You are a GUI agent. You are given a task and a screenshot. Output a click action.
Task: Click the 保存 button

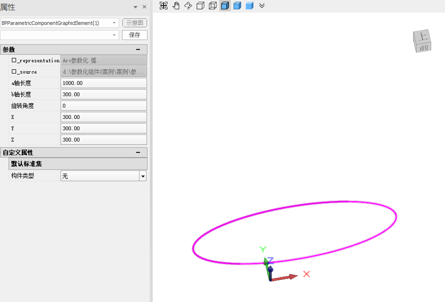click(135, 35)
